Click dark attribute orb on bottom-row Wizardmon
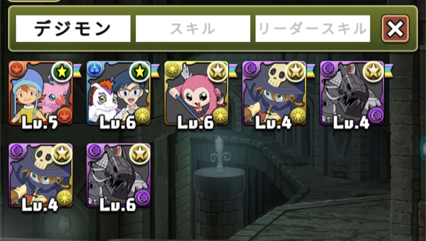The image size is (426, 241). tap(17, 151)
